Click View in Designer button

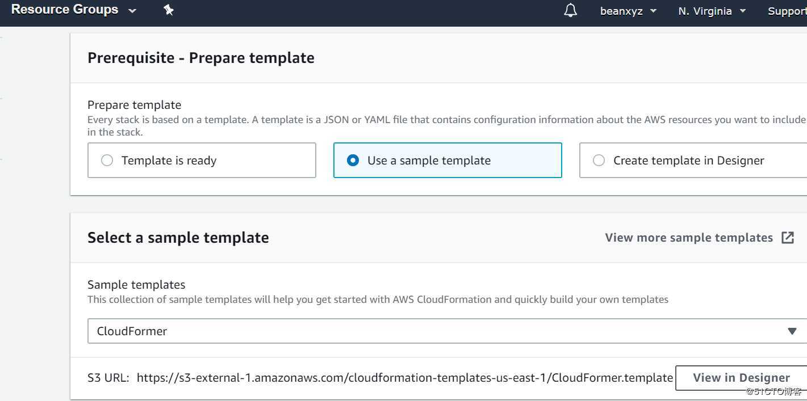point(741,378)
